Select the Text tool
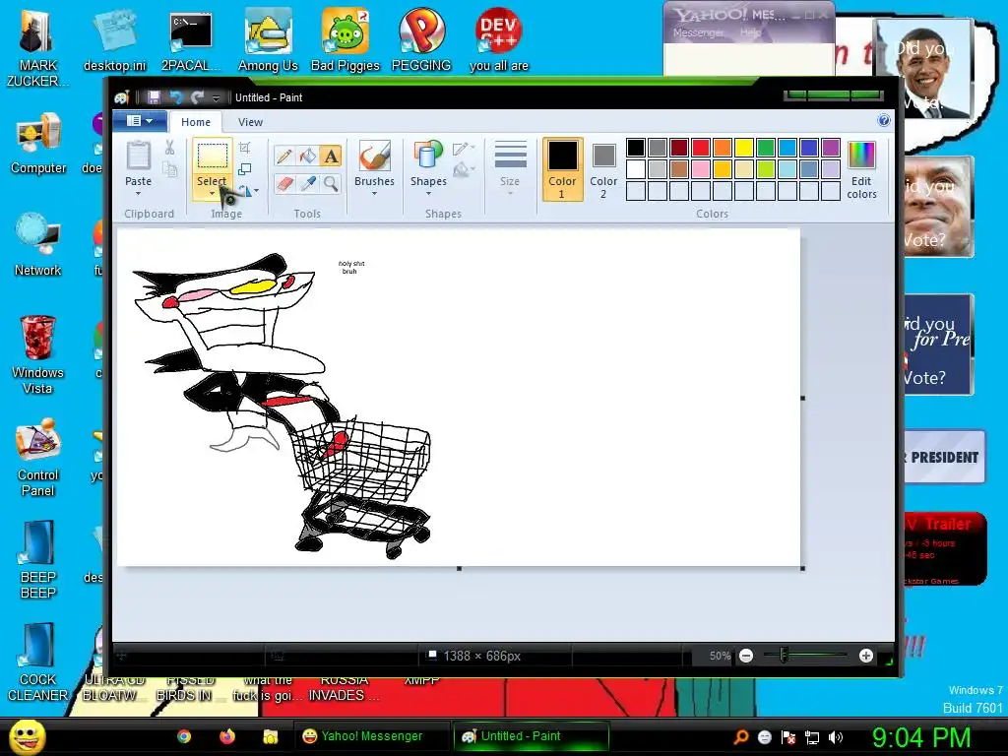Screen dimensions: 1008x756 point(331,156)
